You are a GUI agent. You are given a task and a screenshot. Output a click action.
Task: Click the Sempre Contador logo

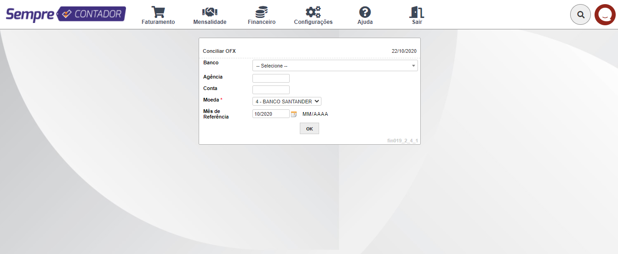point(66,14)
